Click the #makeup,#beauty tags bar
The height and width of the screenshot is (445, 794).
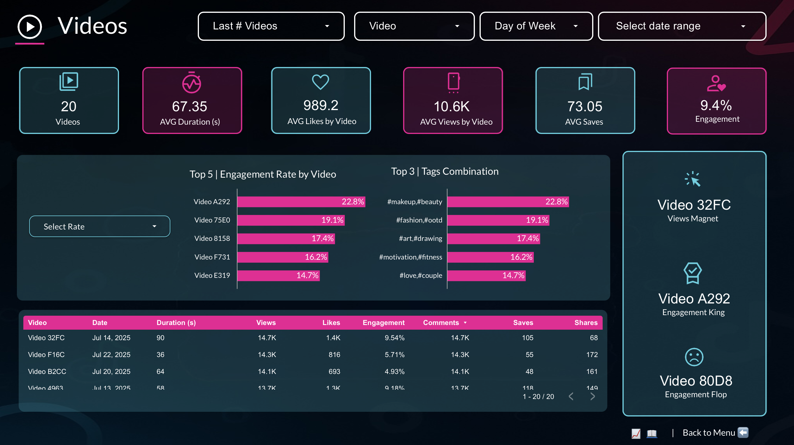pyautogui.click(x=508, y=202)
